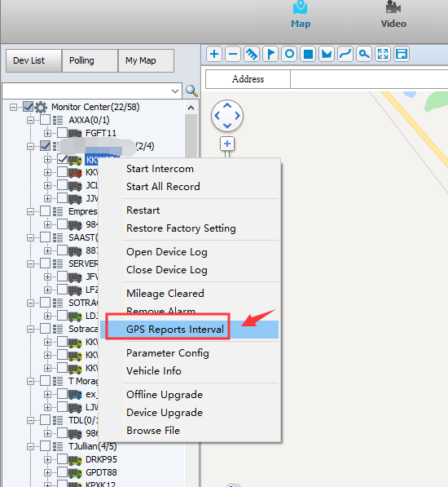The image size is (448, 487).
Task: Expand the DRKP95 vehicle node
Action: pyautogui.click(x=47, y=460)
